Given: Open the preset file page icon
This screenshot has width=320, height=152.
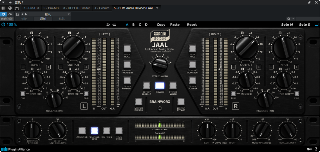Looking at the screenshot, I should tap(17, 14).
